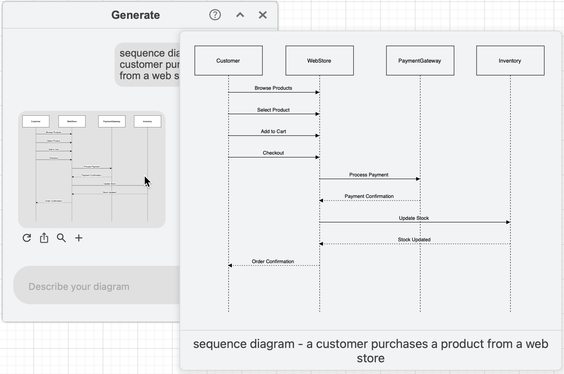Select the small diagram preview thumbnail
This screenshot has height=374, width=564.
pos(92,169)
